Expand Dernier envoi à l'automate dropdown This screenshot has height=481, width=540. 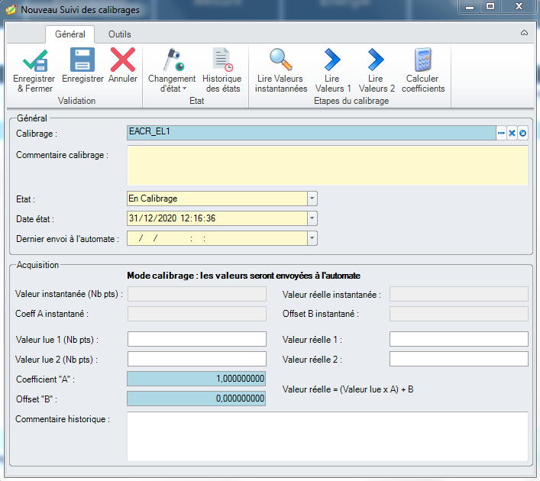[x=312, y=238]
